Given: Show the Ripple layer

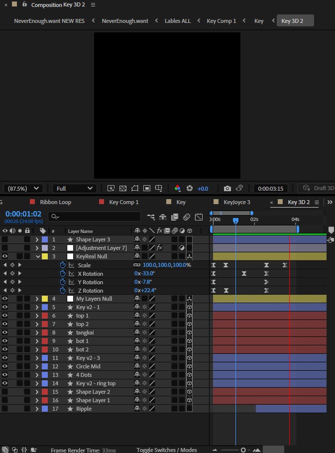Looking at the screenshot, I should [x=5, y=409].
